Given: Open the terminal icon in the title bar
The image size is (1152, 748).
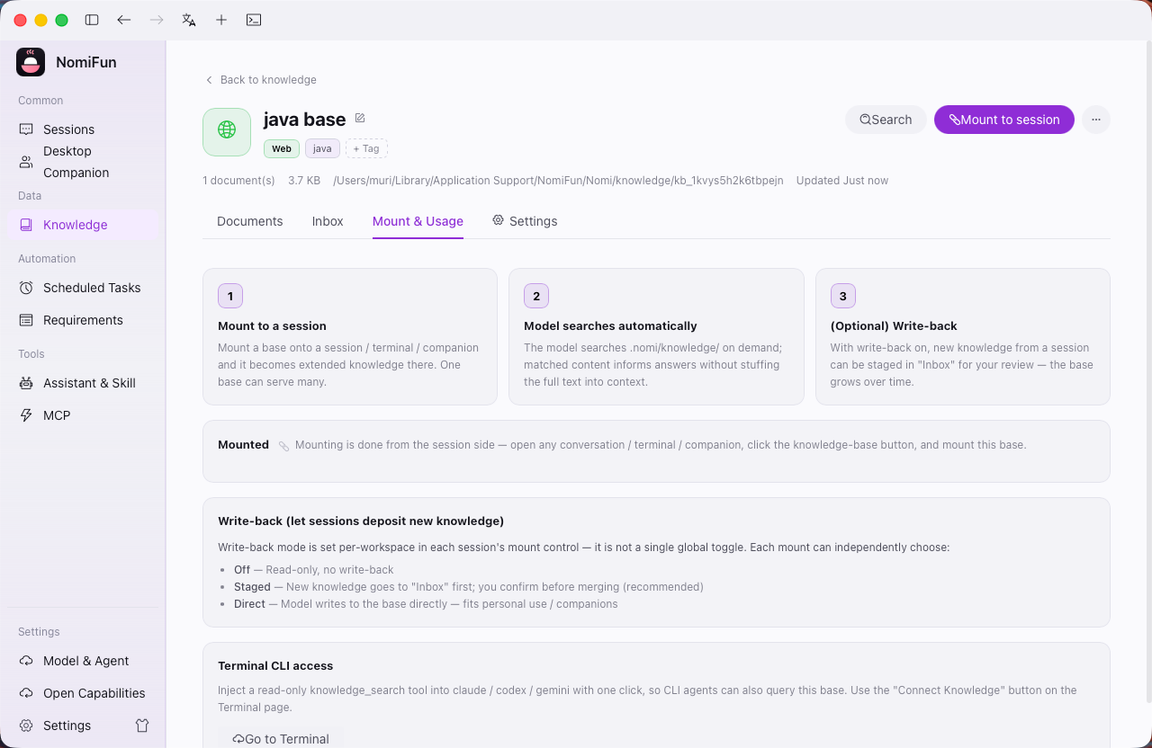Looking at the screenshot, I should (254, 20).
